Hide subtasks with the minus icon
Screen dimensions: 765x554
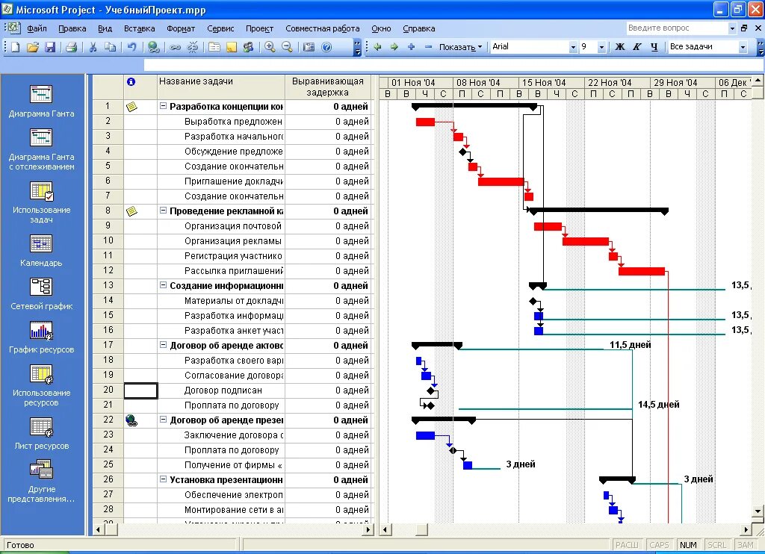point(428,47)
